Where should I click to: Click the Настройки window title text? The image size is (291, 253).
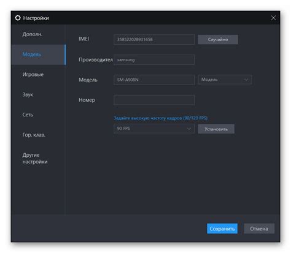pos(36,18)
